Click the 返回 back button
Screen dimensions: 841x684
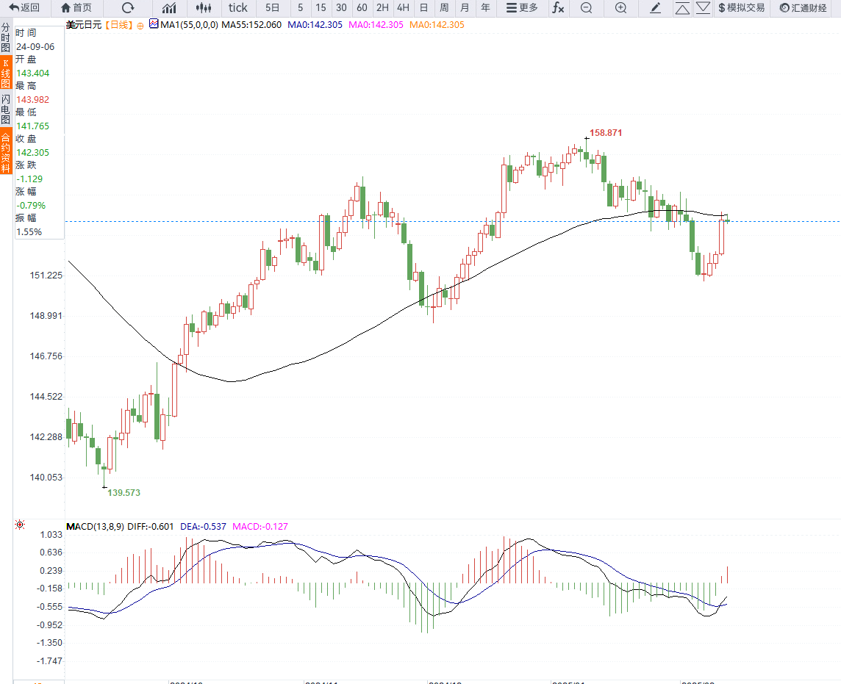[x=24, y=8]
